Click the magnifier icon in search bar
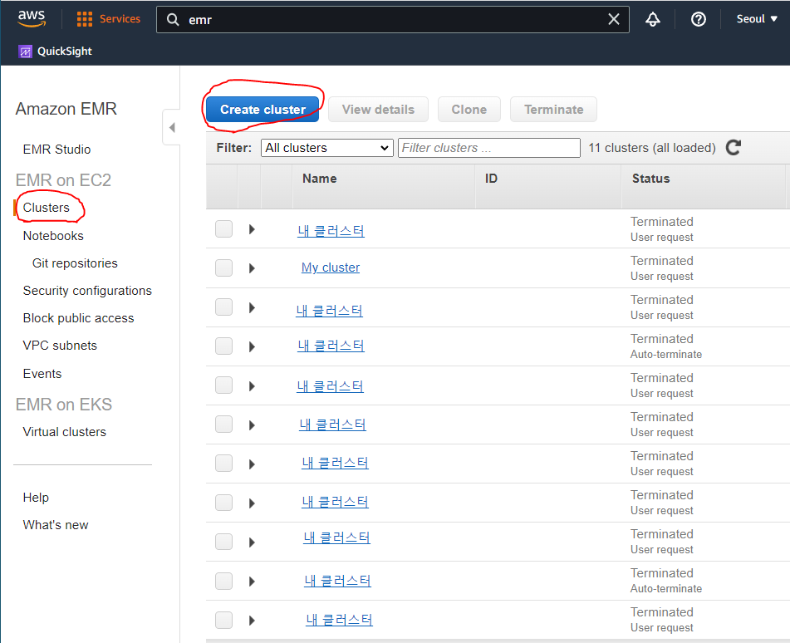The height and width of the screenshot is (643, 790). (x=173, y=20)
